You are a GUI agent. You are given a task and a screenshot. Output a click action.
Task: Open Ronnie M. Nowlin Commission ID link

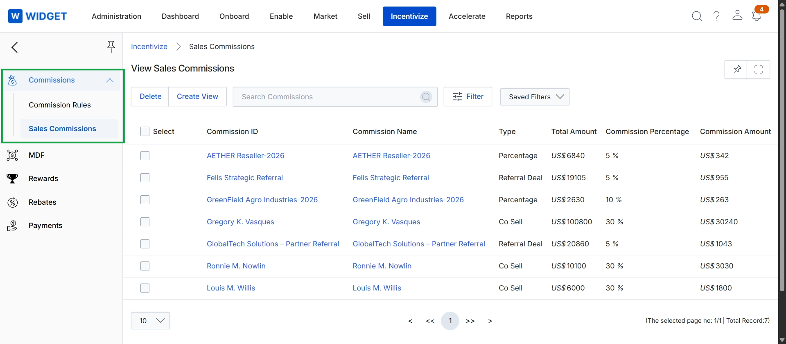point(236,266)
